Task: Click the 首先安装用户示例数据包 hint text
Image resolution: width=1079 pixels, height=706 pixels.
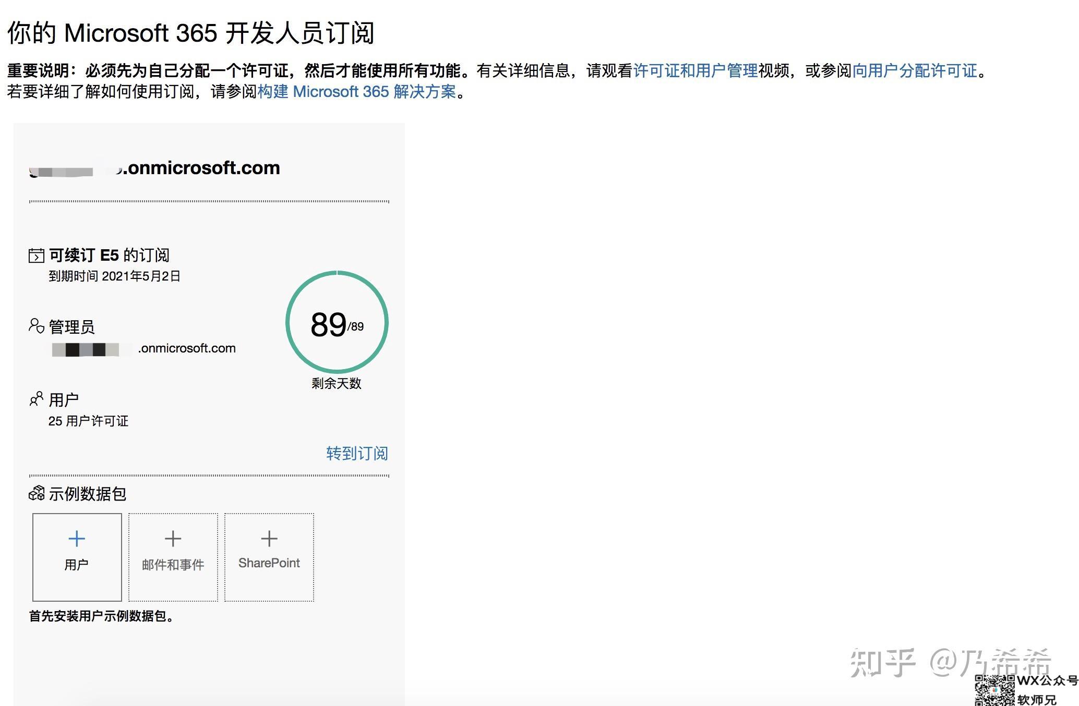Action: [102, 616]
